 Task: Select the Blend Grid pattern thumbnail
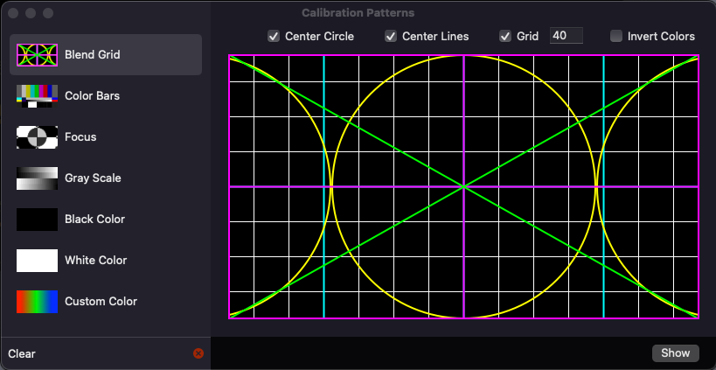click(x=37, y=55)
